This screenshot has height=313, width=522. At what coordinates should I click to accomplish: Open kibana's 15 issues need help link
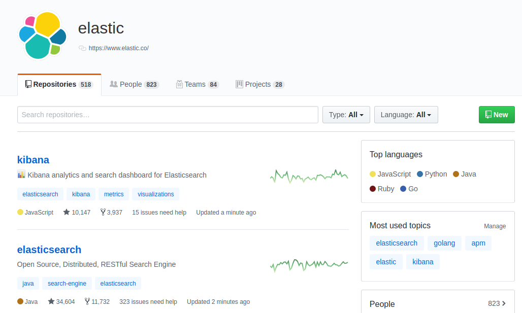pyautogui.click(x=159, y=212)
